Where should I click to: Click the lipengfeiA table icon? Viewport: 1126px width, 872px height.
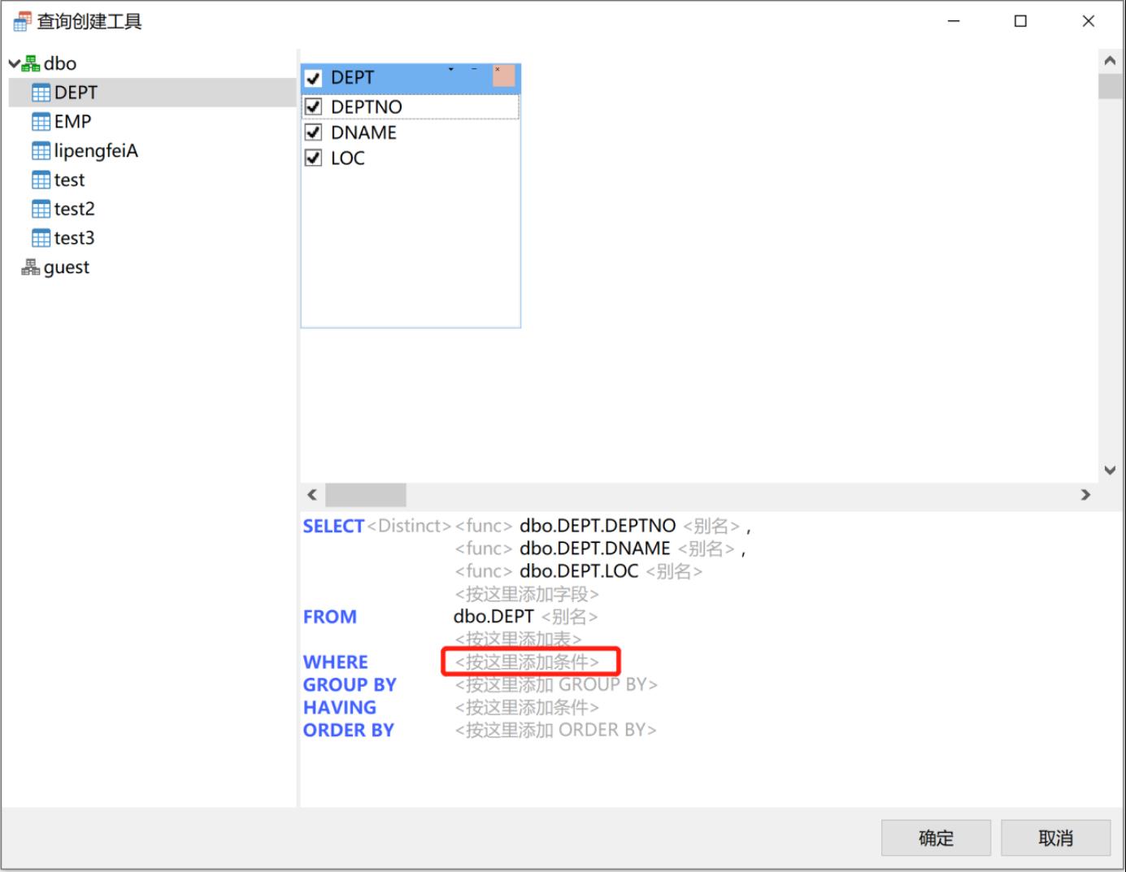41,150
